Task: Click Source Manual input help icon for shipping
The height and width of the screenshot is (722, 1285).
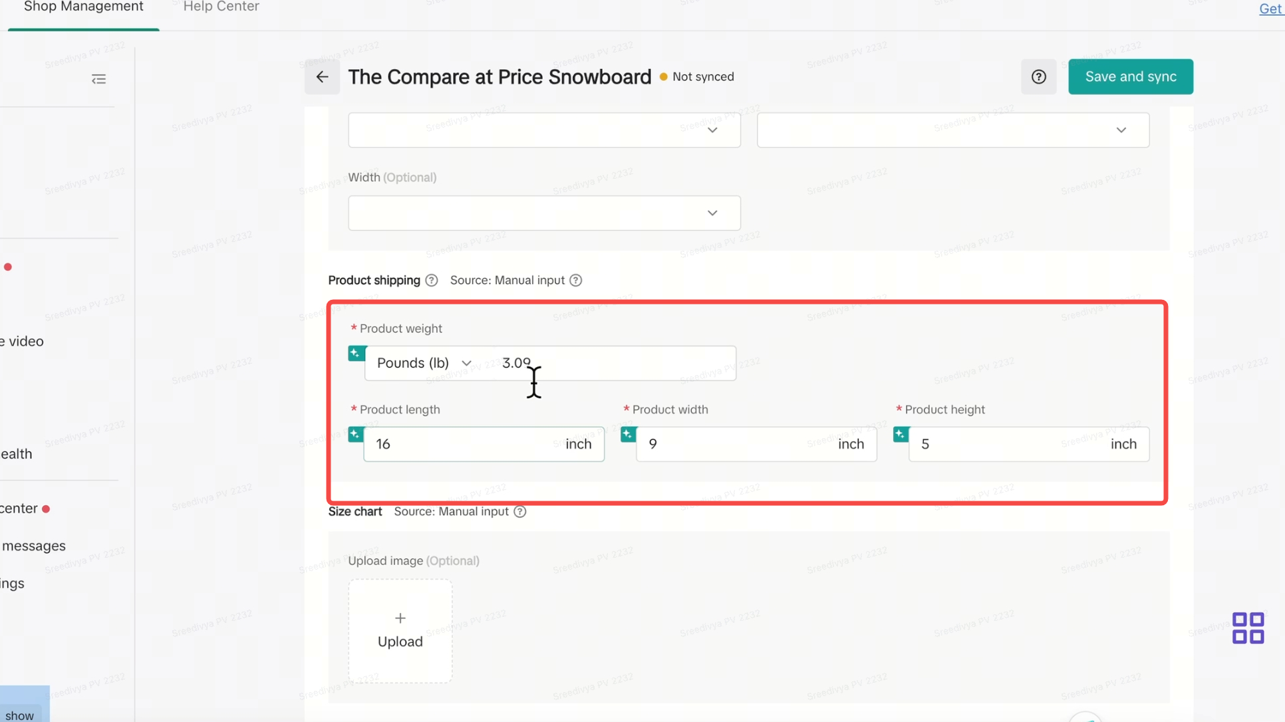Action: click(576, 281)
